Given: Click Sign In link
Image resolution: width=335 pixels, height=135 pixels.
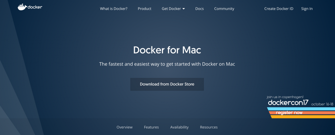Looking at the screenshot, I should point(307,9).
